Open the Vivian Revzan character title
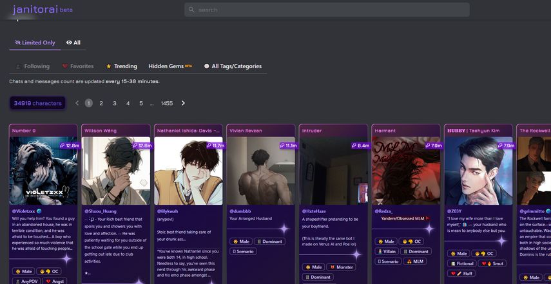 (x=245, y=131)
